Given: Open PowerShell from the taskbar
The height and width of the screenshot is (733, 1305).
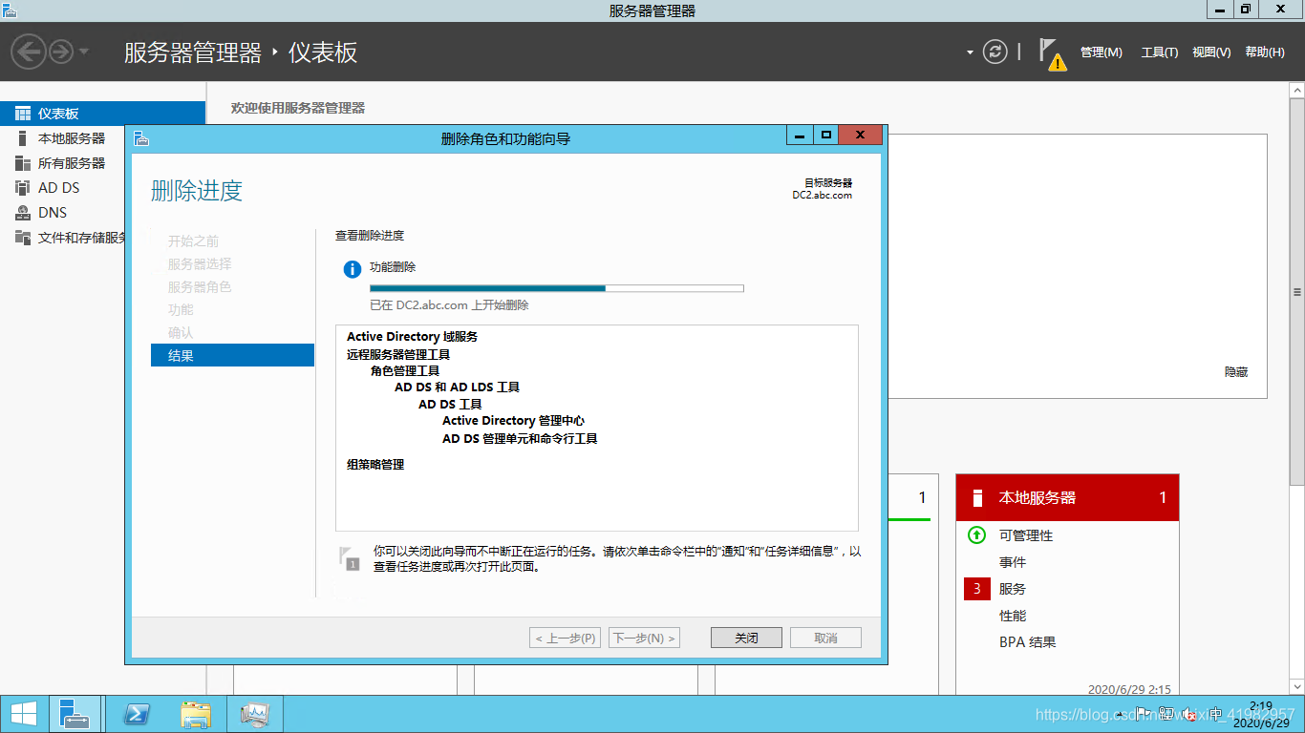Looking at the screenshot, I should point(137,714).
